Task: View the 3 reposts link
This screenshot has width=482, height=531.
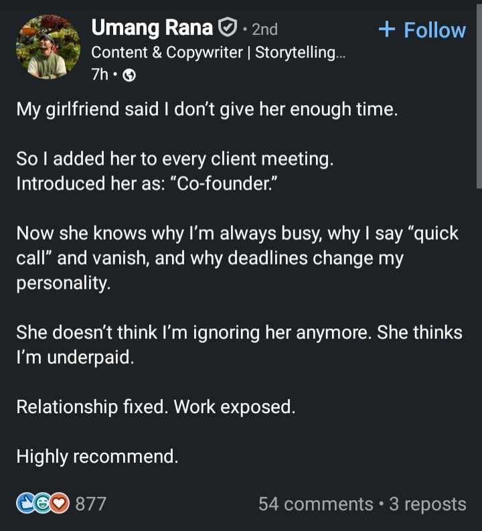Action: click(x=427, y=504)
